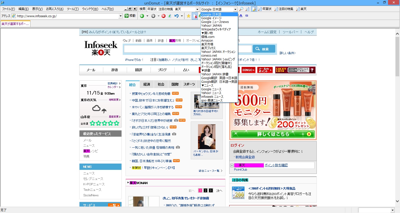Viewport: 400px width, 213px height.
Task: Go to 楽天WOMAN page 3
Action: [211, 191]
